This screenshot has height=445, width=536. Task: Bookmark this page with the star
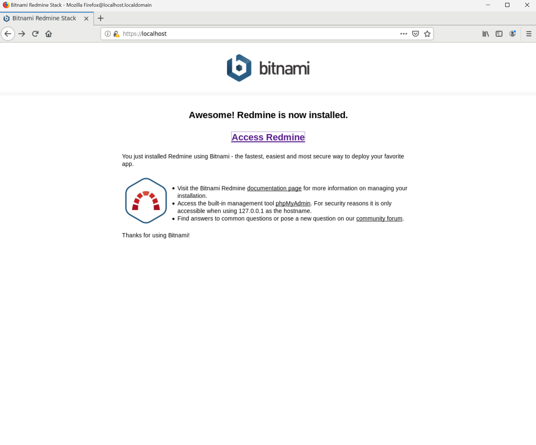[427, 34]
